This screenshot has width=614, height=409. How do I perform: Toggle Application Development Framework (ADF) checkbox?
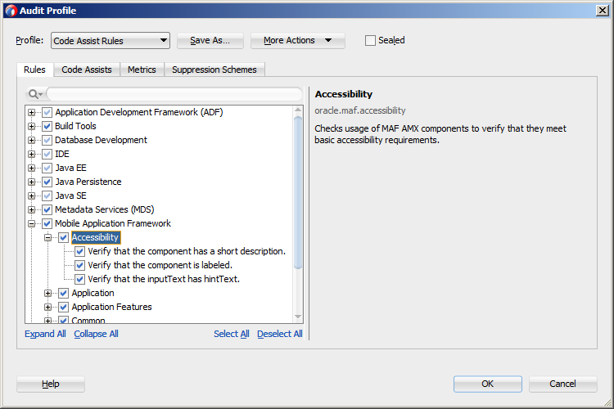click(x=47, y=112)
